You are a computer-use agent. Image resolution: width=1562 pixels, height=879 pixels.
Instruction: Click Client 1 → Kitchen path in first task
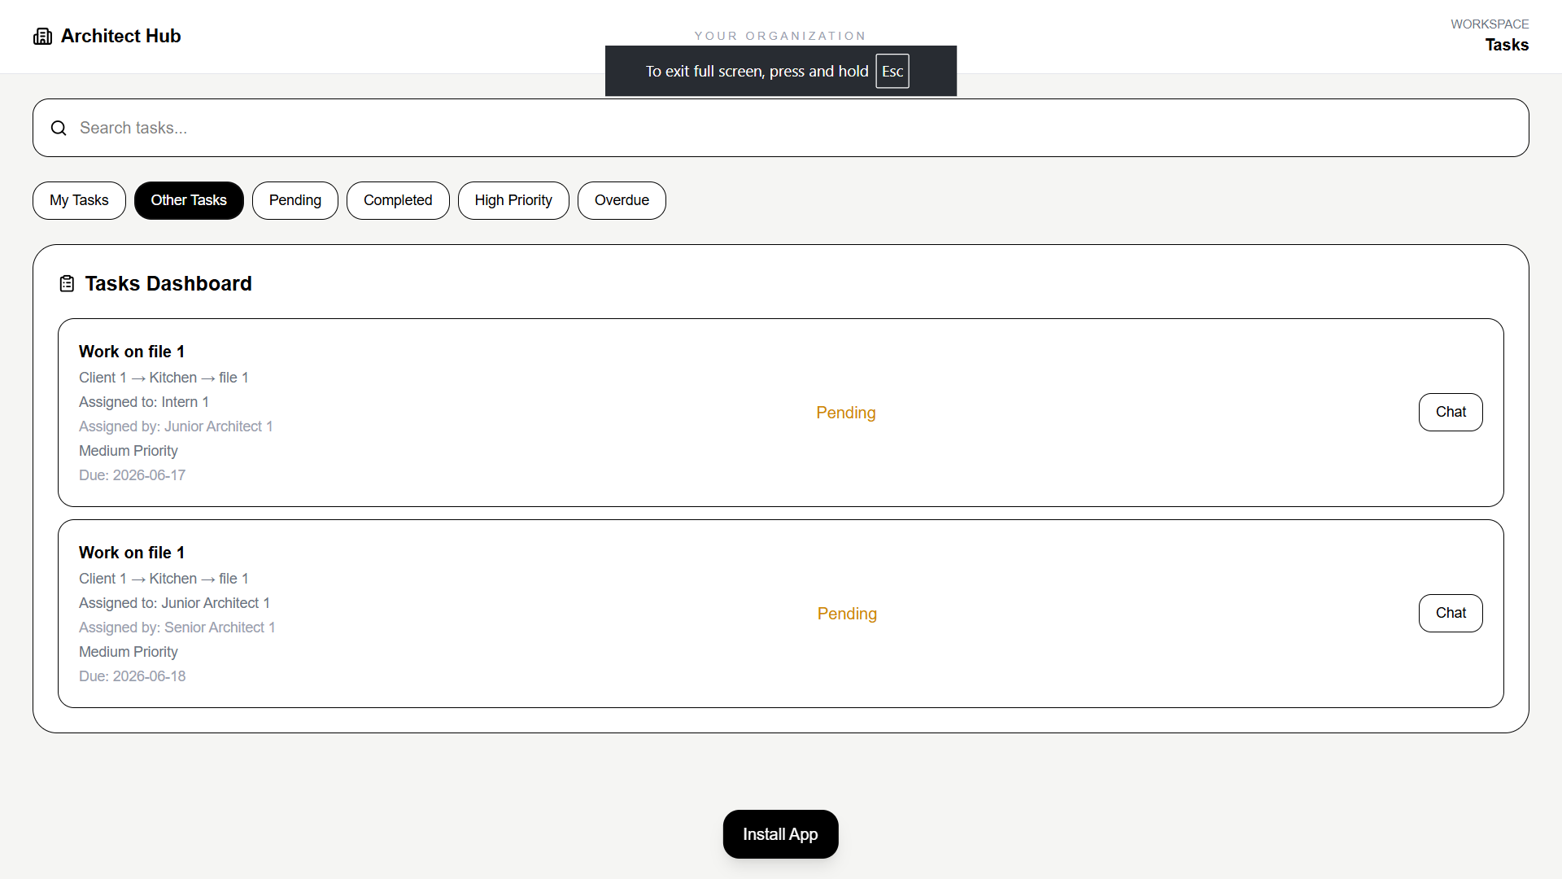(x=164, y=378)
